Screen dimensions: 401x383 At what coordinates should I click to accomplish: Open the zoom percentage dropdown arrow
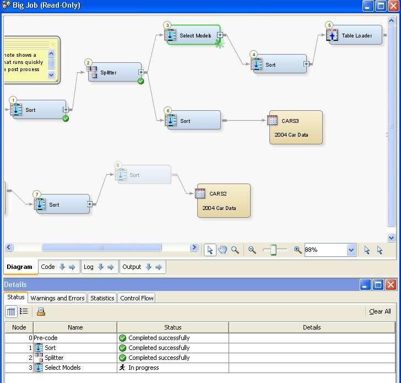[x=351, y=250]
